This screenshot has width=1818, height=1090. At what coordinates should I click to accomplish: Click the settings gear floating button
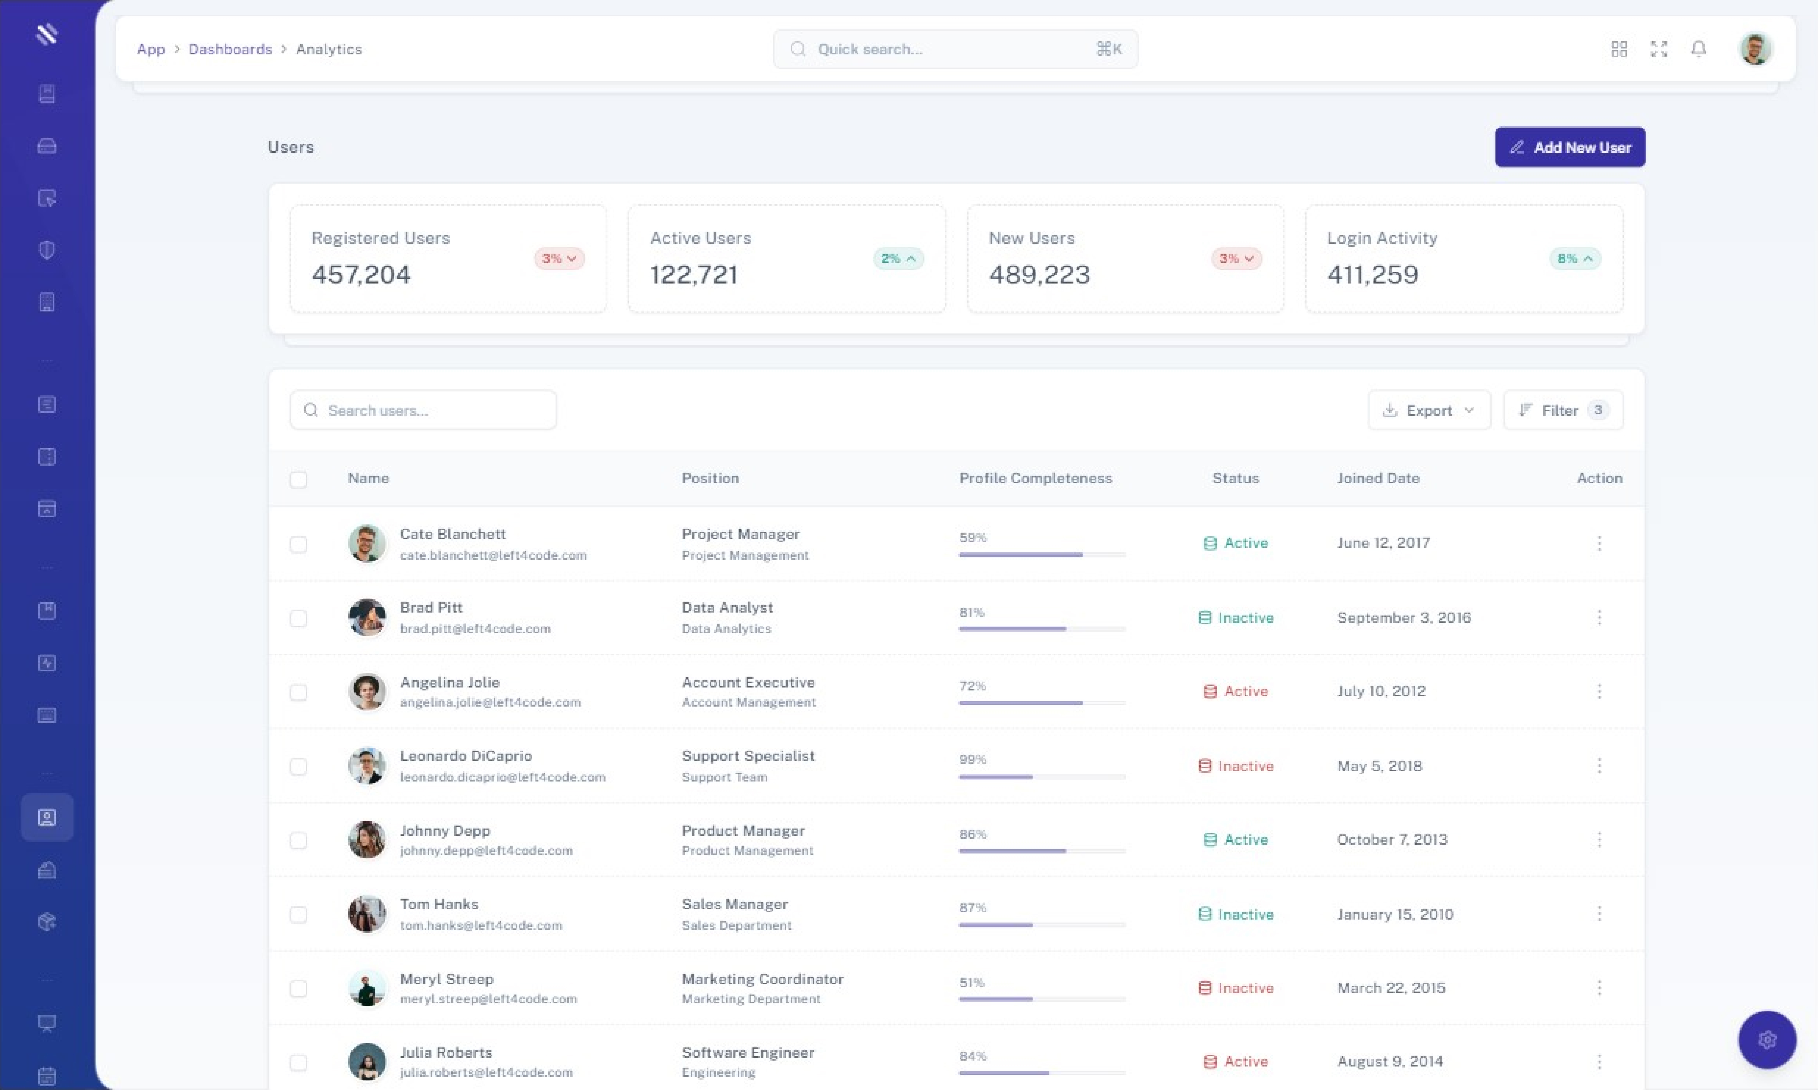tap(1767, 1039)
